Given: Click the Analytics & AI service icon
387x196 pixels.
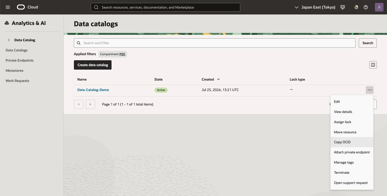Looking at the screenshot, I should tap(7, 23).
